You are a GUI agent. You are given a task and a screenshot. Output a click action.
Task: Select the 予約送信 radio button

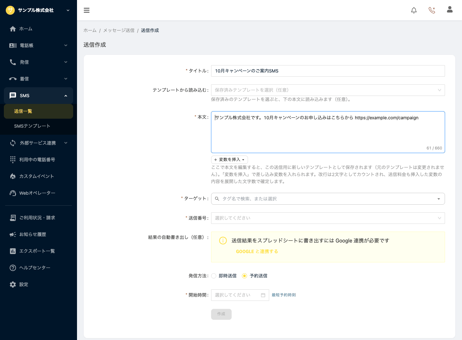[x=244, y=276]
